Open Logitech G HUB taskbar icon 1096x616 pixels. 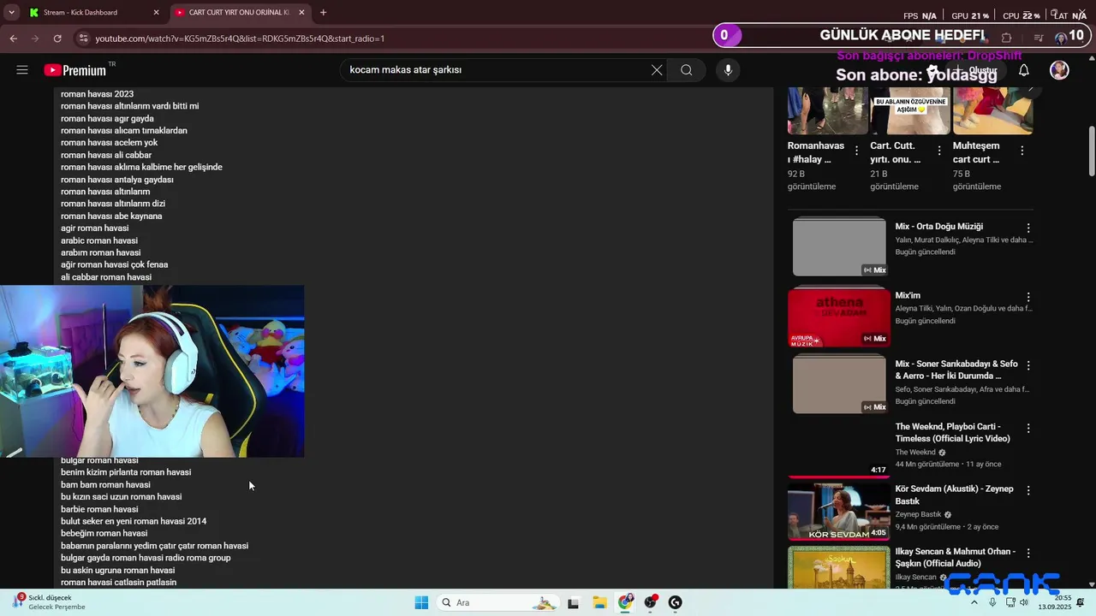(x=676, y=602)
